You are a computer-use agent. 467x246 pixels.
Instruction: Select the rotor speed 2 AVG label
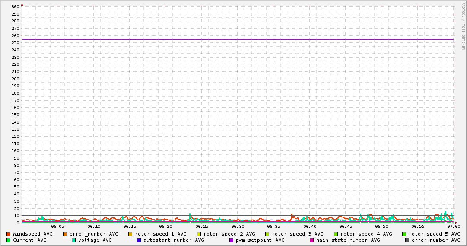pyautogui.click(x=229, y=234)
